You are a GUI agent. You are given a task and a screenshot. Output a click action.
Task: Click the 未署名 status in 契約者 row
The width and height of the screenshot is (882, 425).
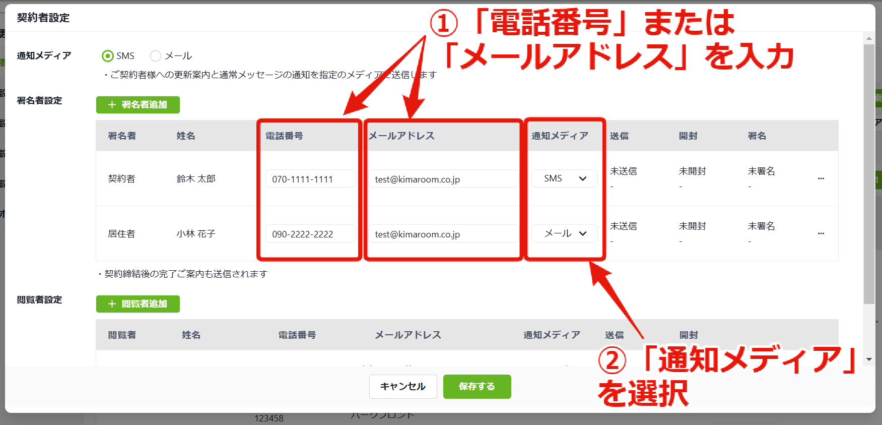(762, 171)
